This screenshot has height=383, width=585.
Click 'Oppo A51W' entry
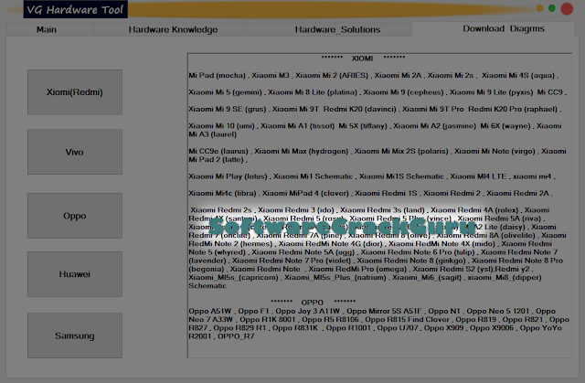click(x=210, y=311)
